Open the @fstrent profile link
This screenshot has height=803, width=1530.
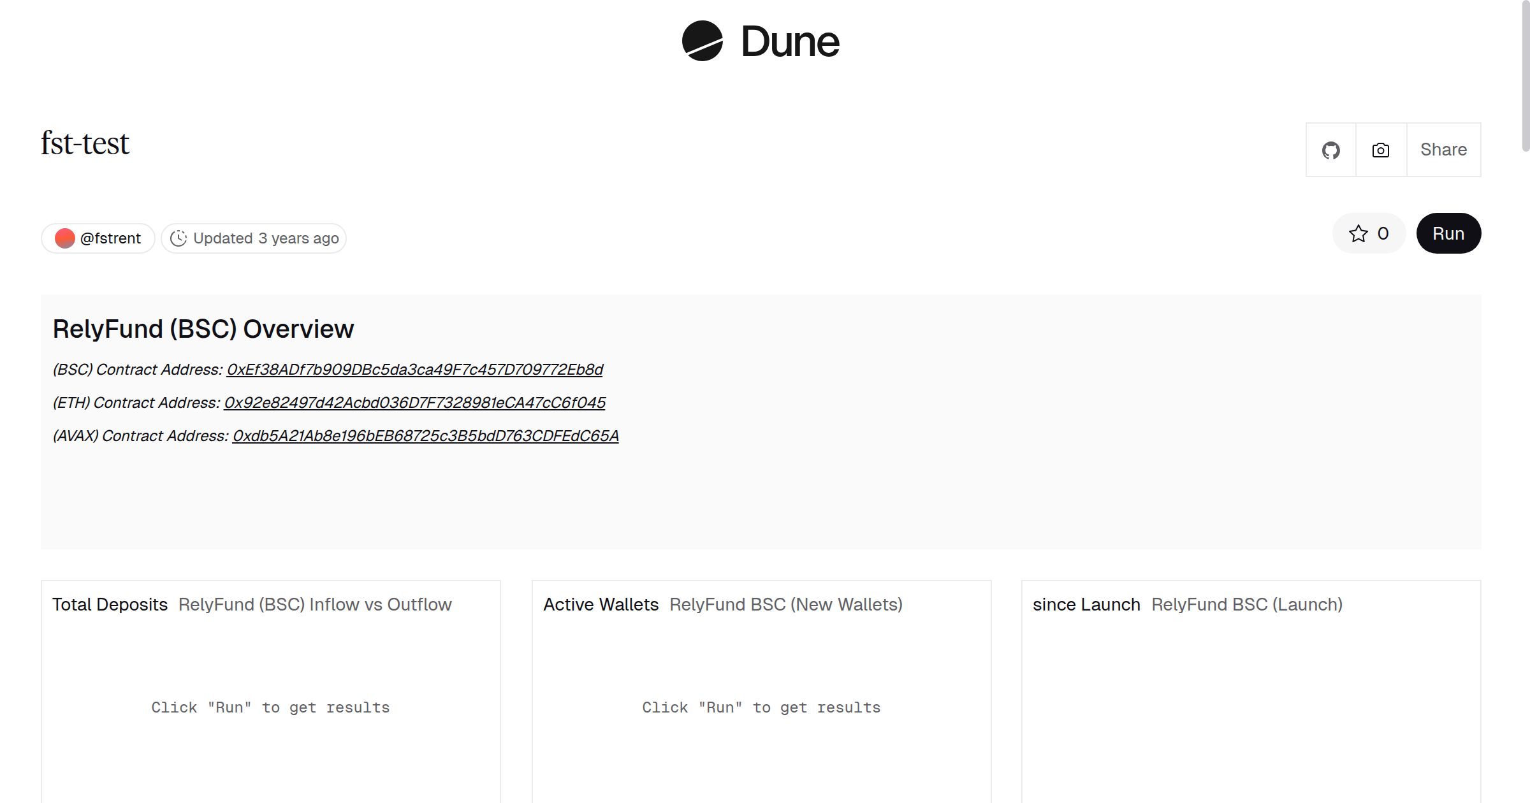click(110, 238)
